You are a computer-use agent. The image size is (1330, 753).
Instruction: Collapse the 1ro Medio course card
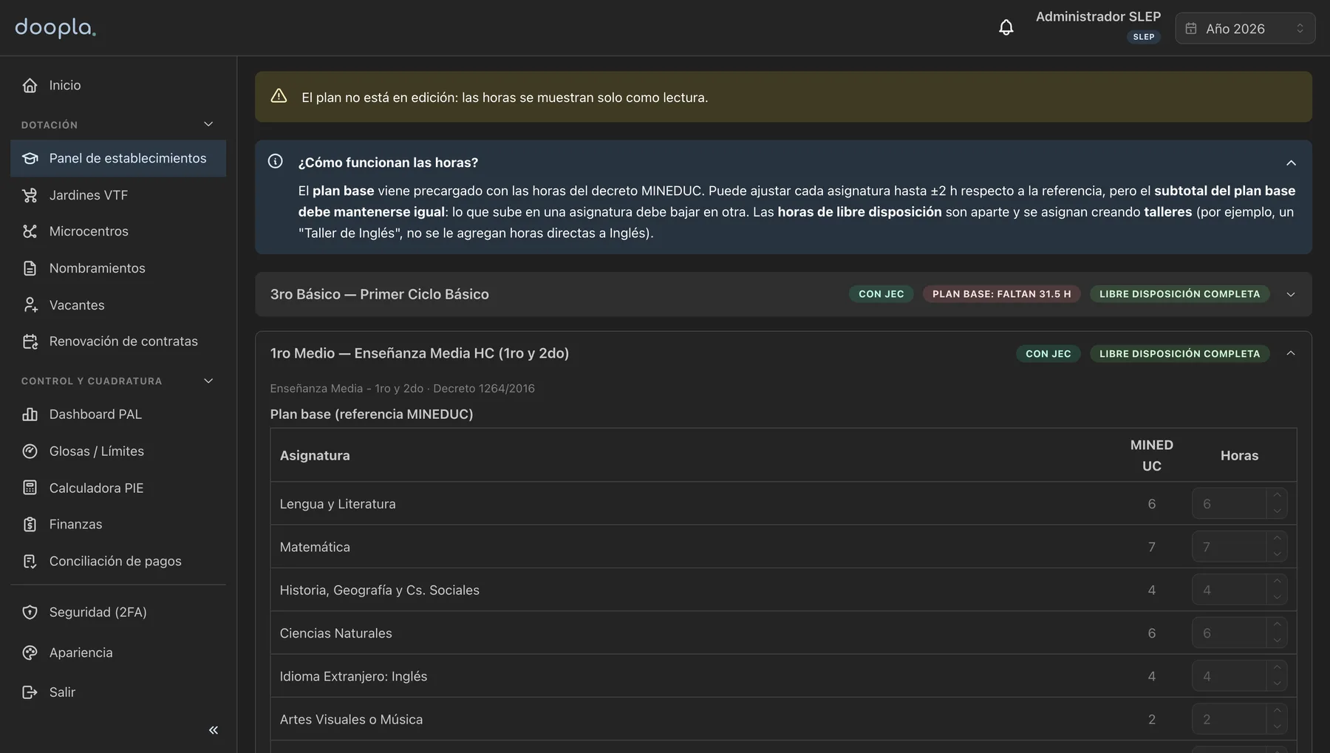[x=1291, y=353]
